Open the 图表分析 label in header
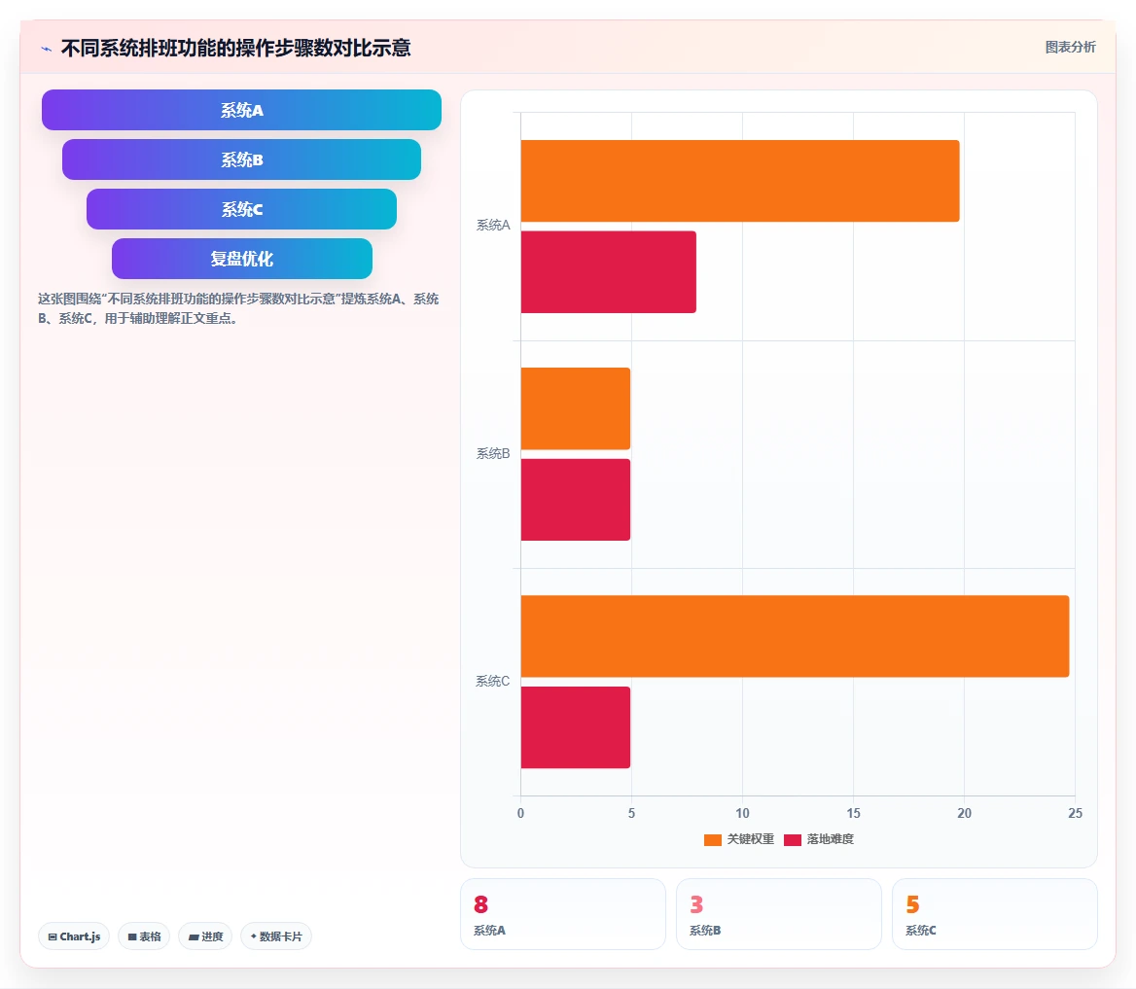The width and height of the screenshot is (1136, 989). [1070, 47]
